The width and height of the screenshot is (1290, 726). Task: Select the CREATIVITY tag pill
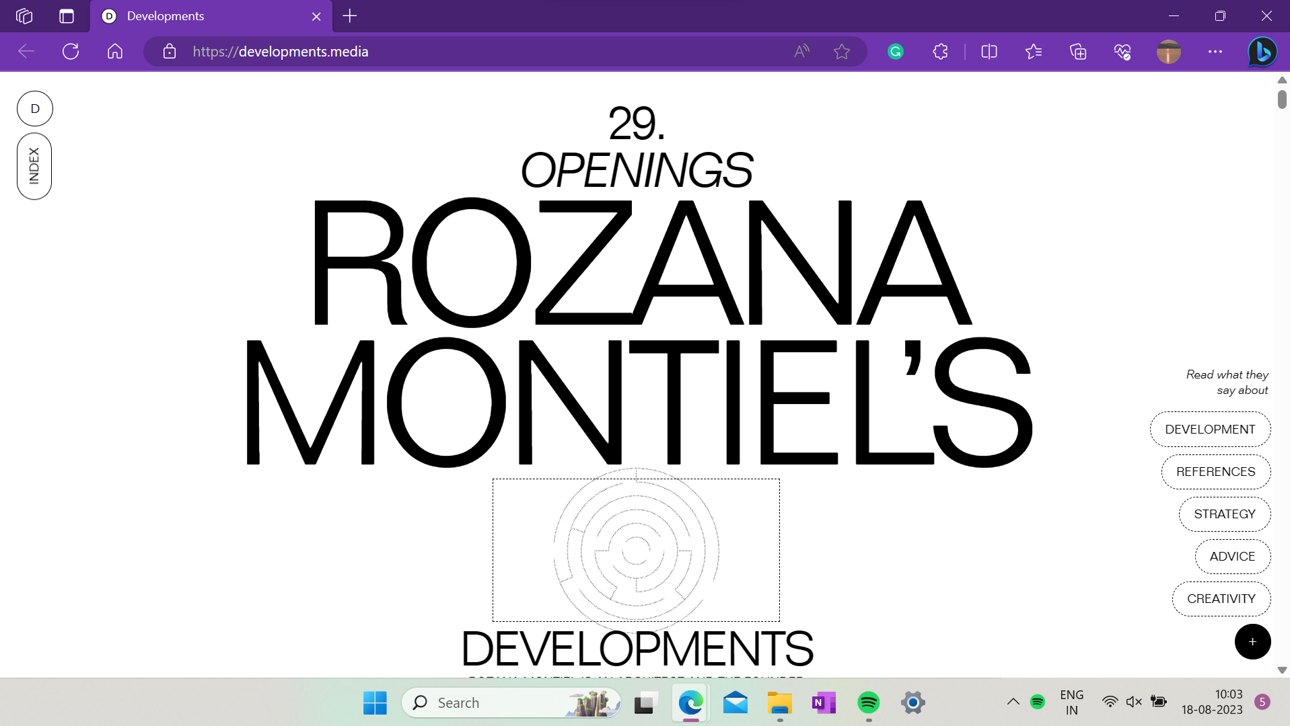1221,599
